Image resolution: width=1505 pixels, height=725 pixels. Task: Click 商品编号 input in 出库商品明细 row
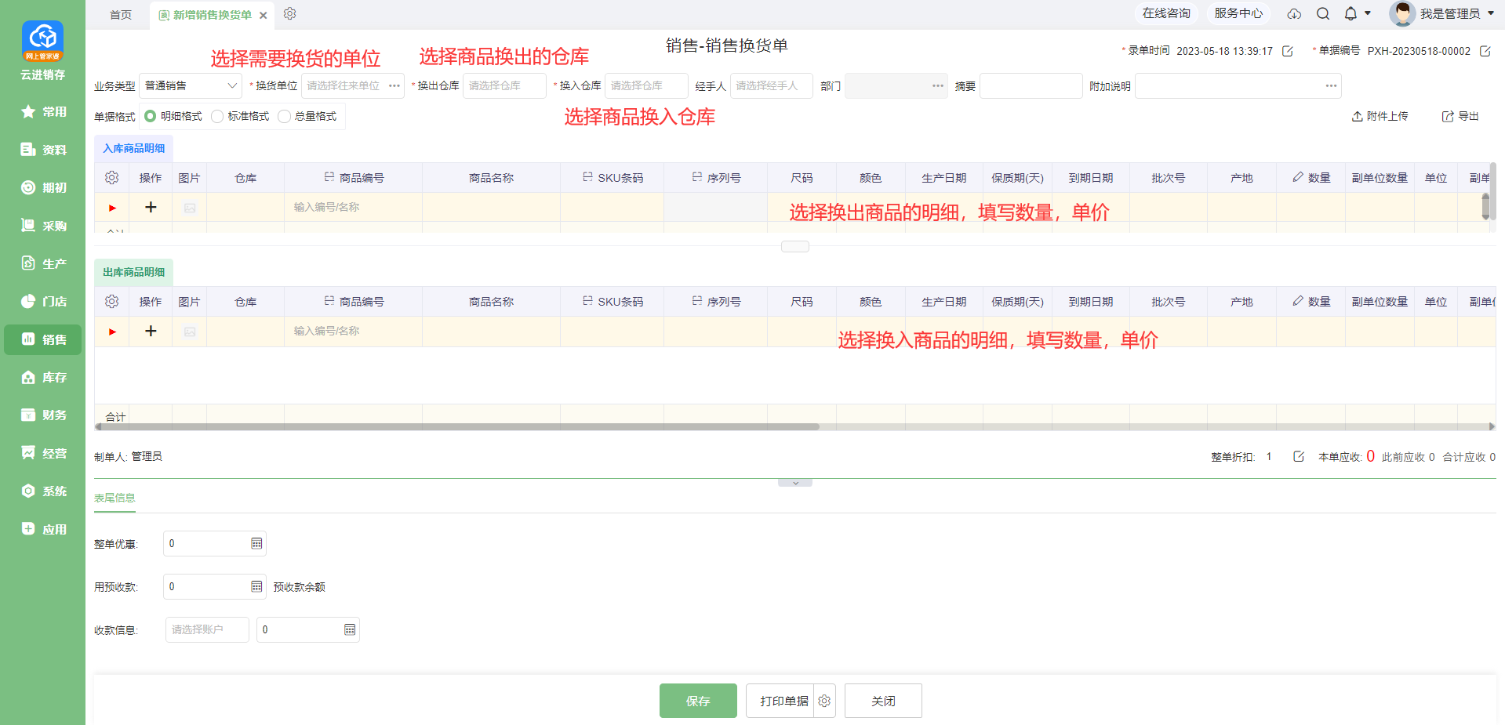click(353, 331)
